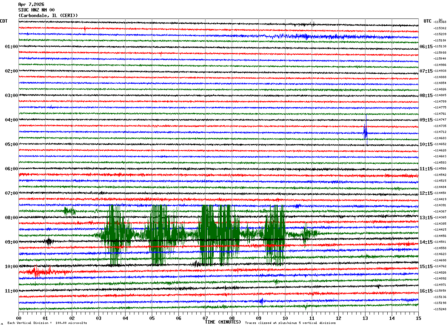The width and height of the screenshot is (448, 328).
Task: Click the '02' minute tick label
Action: pos(72,318)
